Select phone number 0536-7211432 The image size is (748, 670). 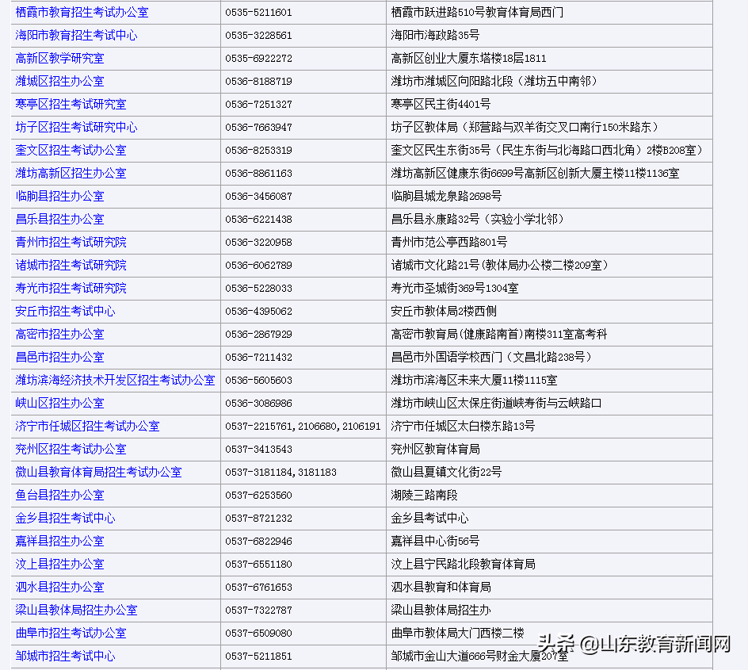pos(258,357)
